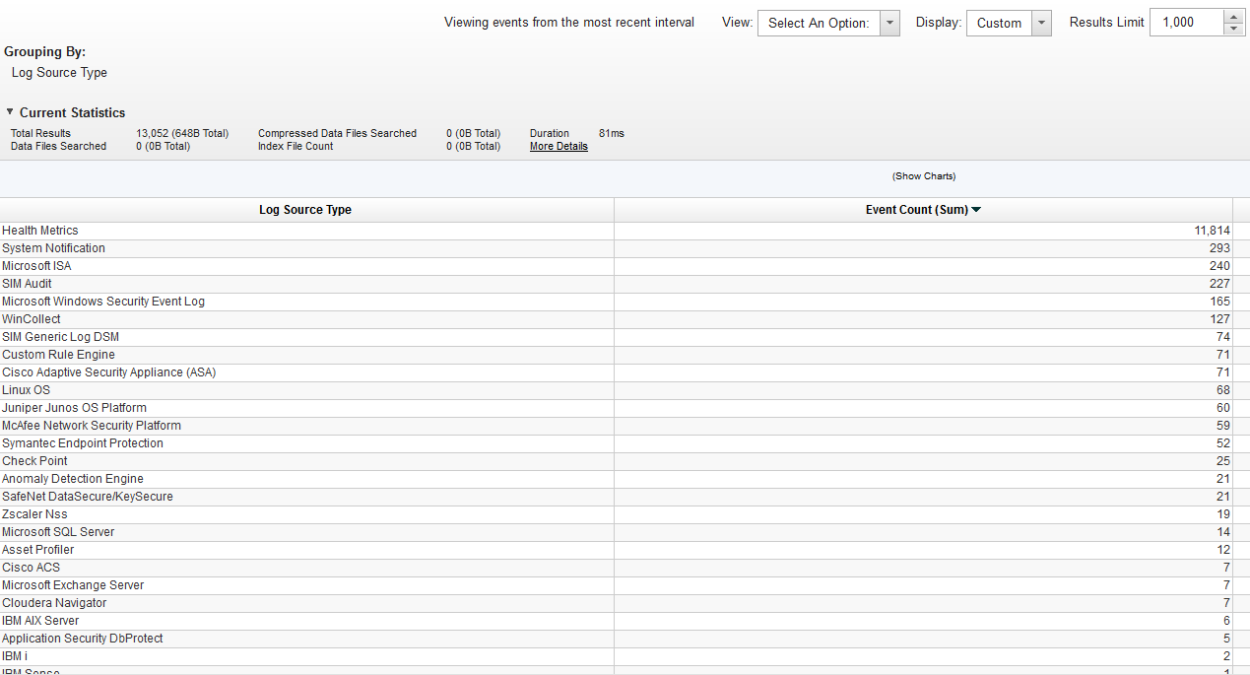
Task: Open the View "Select An Option" dropdown
Action: pos(888,22)
